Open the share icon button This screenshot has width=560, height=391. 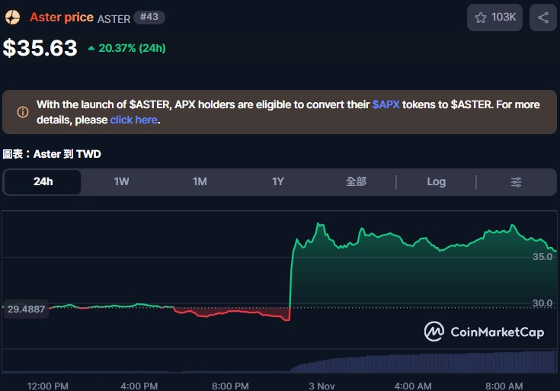[542, 18]
